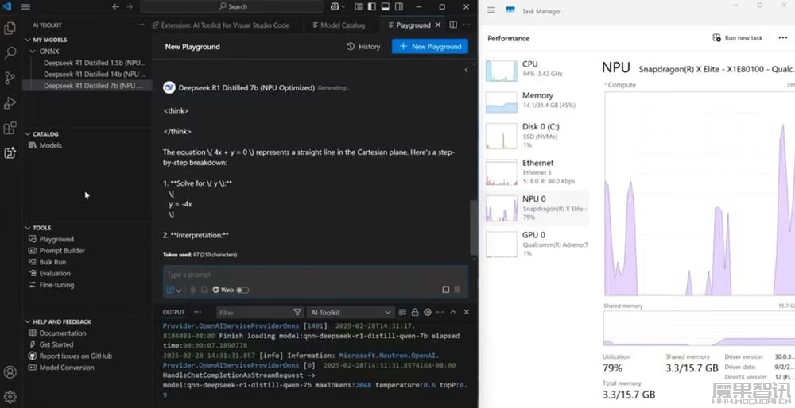
Task: Open the Model Conversion link
Action: (x=61, y=368)
